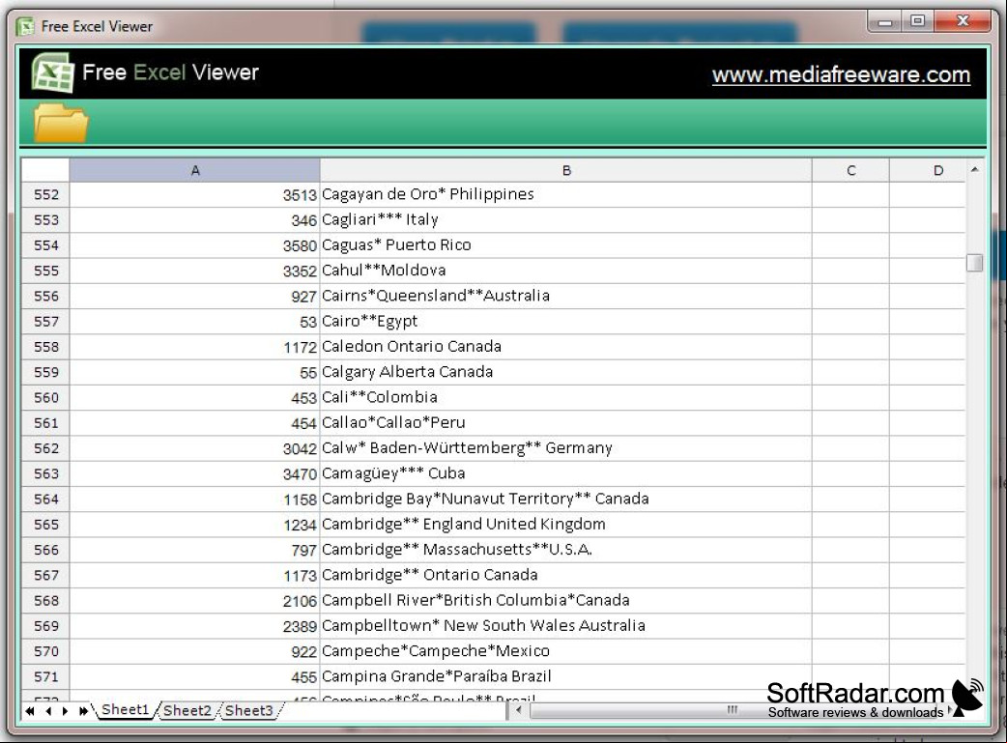Select cell 'Campbelltown* New South Wales Australia'

click(565, 626)
